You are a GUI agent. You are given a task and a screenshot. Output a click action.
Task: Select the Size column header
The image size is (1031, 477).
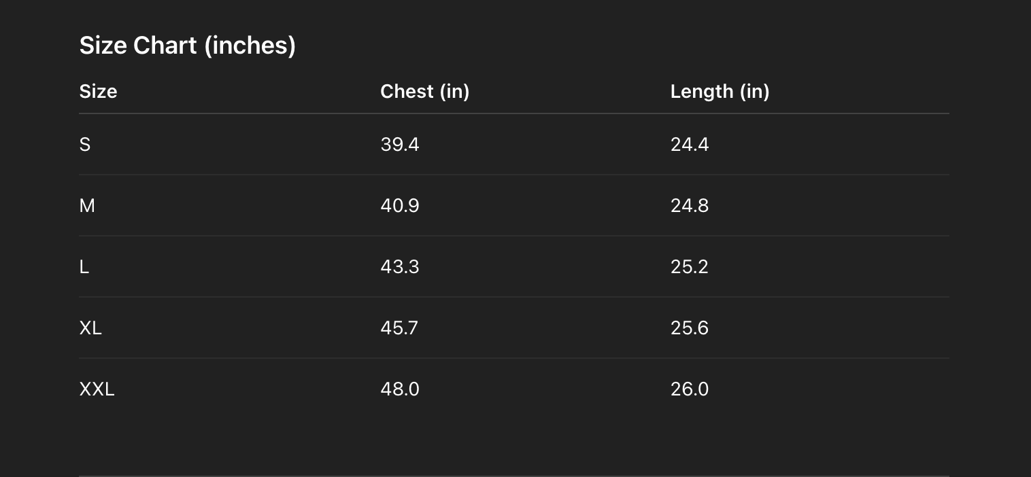click(x=99, y=92)
